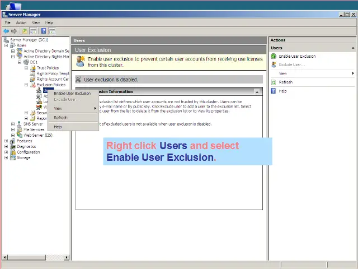Collapse Active Directory Rights Management node

[13, 57]
